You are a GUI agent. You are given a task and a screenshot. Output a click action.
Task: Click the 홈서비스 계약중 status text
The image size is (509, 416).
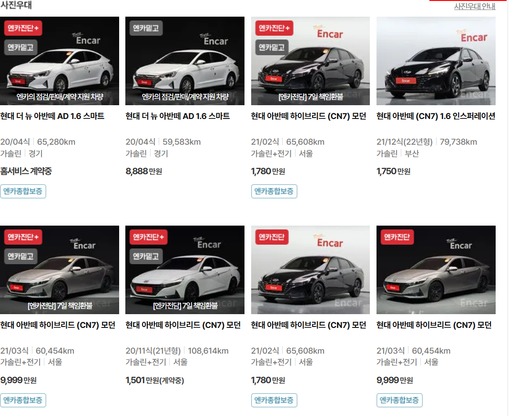(x=26, y=171)
